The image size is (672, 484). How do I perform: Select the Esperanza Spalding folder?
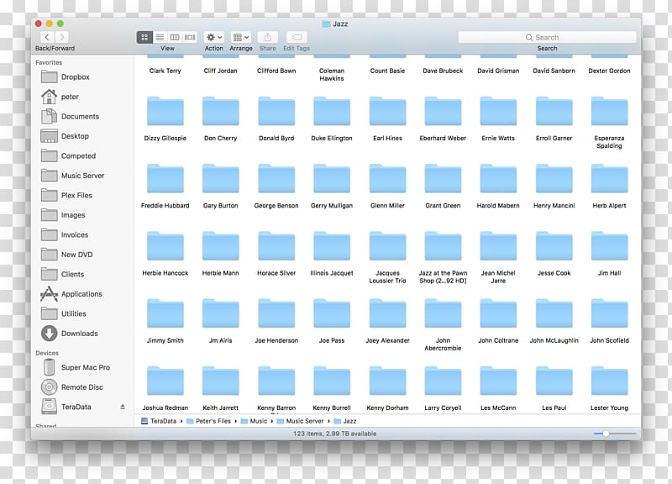pyautogui.click(x=610, y=112)
